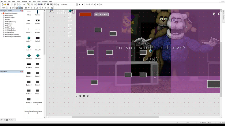Align text to the right
Screen dimensions: 225x126
48,8
